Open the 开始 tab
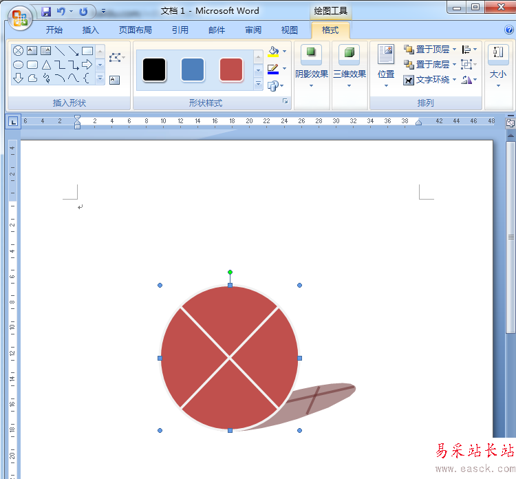 point(54,30)
